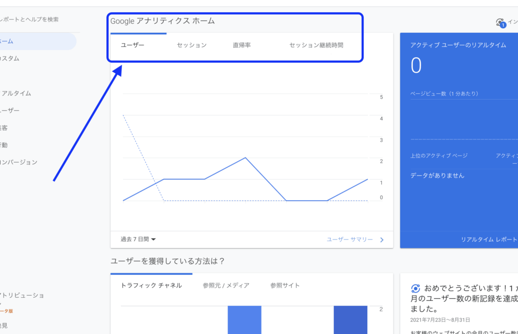Image resolution: width=518 pixels, height=334 pixels.
Task: Switch to the セッション metric tab
Action: click(192, 45)
